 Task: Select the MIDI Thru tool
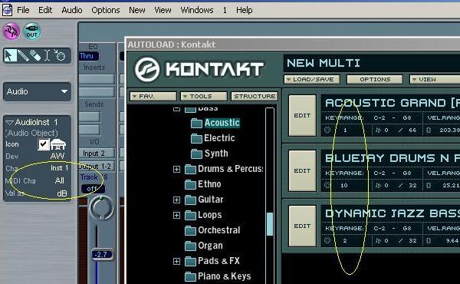pyautogui.click(x=60, y=55)
